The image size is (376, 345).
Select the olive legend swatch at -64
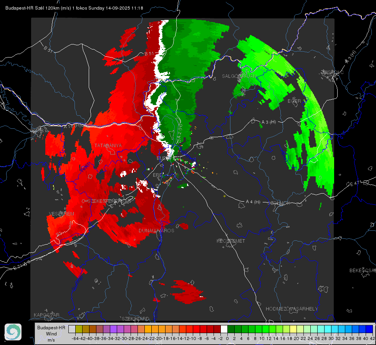tap(79, 329)
